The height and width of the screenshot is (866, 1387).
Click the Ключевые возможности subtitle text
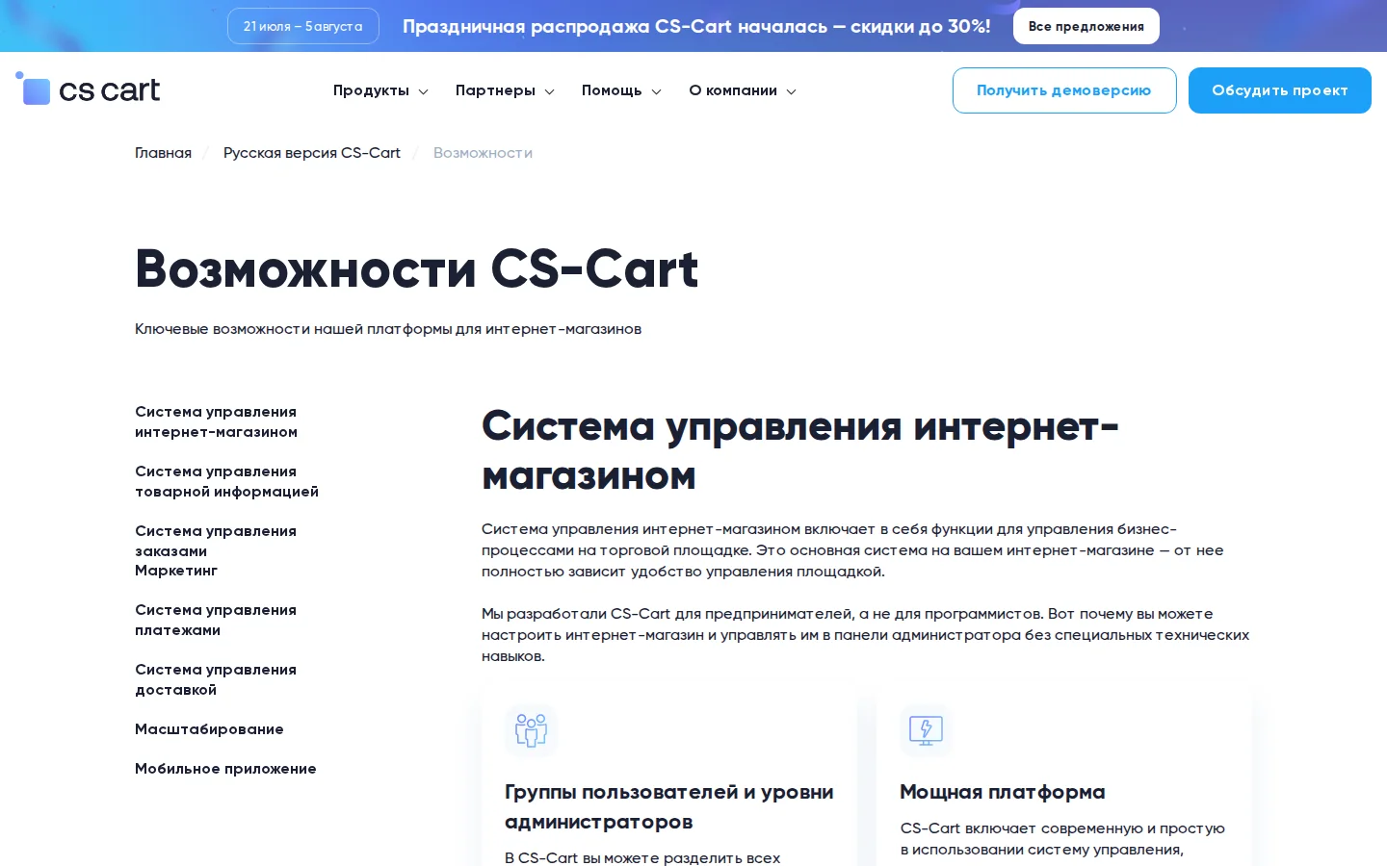pos(388,329)
